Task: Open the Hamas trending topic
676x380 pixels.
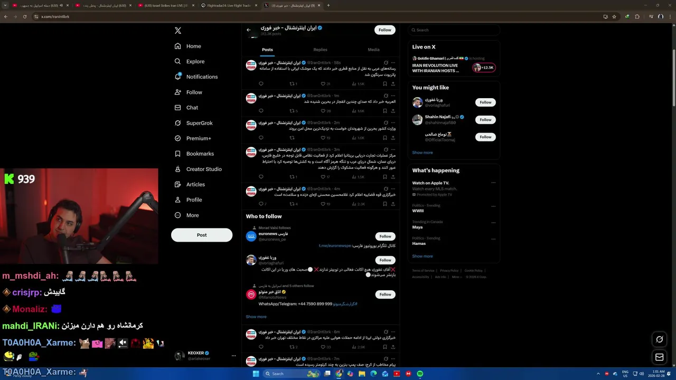Action: 419,243
